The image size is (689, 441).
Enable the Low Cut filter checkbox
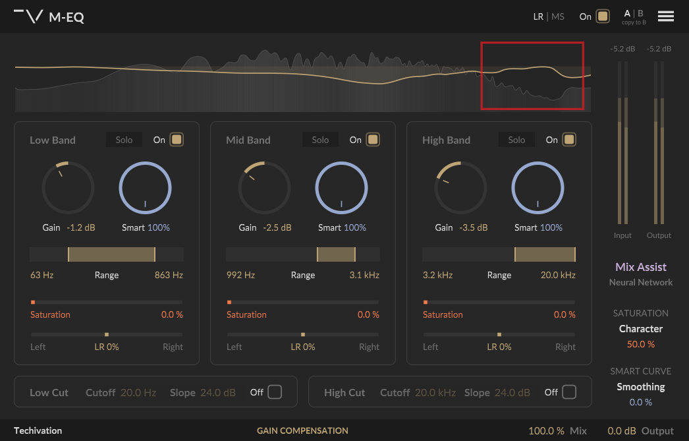tap(275, 392)
